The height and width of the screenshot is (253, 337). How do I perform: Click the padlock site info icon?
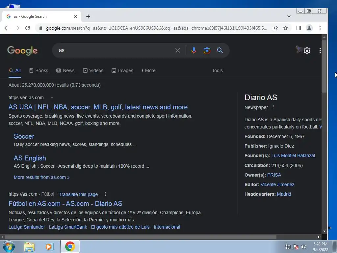(40, 28)
